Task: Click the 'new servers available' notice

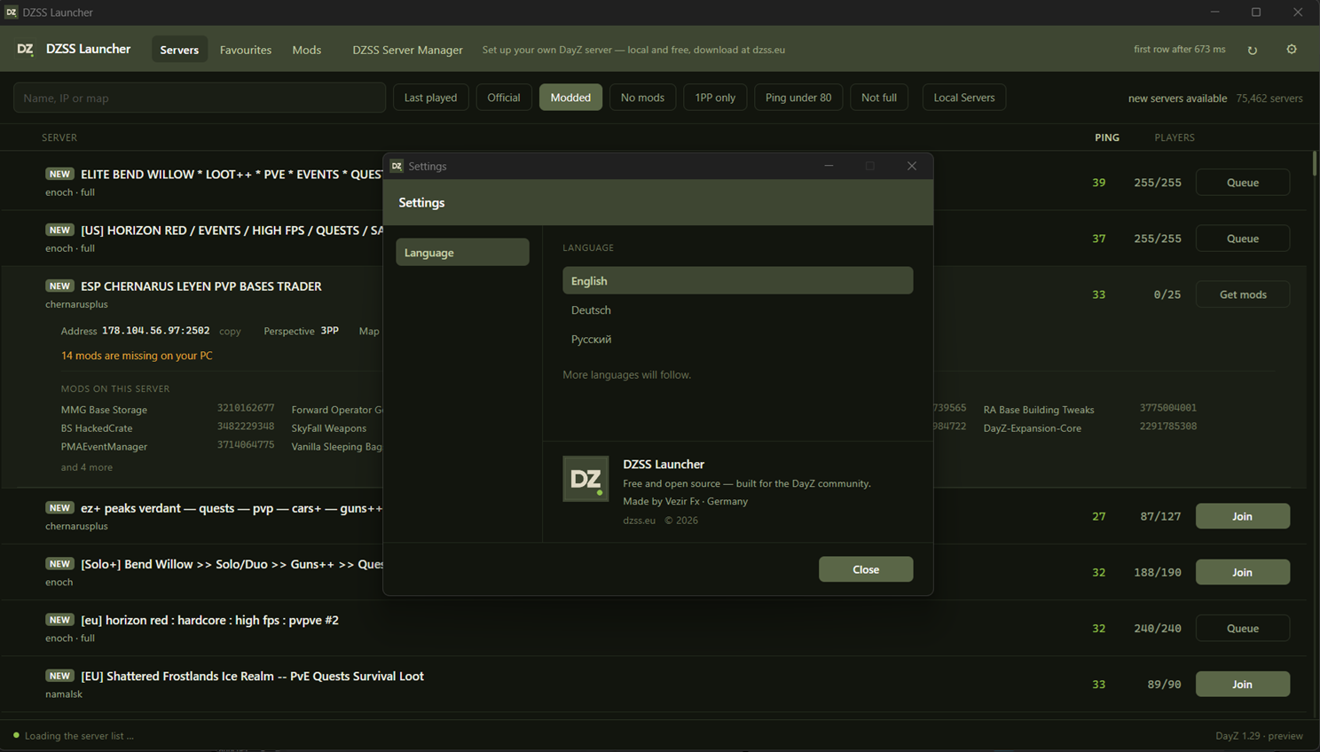Action: pyautogui.click(x=1177, y=98)
